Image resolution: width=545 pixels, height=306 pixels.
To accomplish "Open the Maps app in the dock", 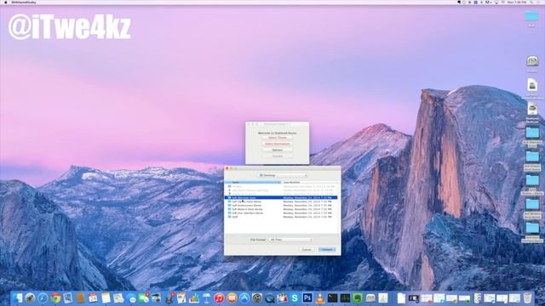I will (118, 297).
